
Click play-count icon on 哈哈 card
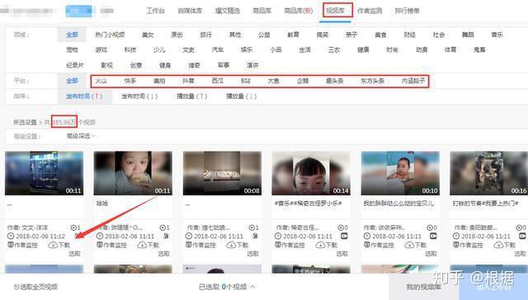[x=163, y=227]
